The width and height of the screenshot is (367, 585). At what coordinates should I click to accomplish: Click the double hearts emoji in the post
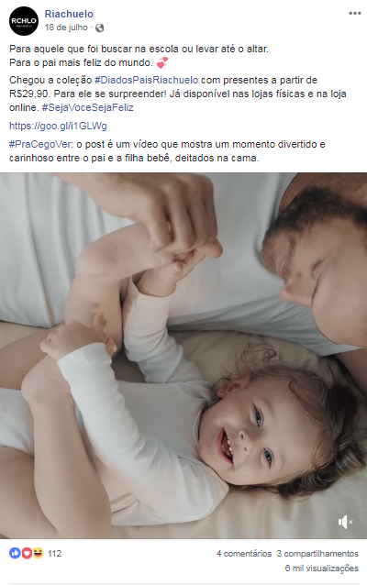pos(162,62)
